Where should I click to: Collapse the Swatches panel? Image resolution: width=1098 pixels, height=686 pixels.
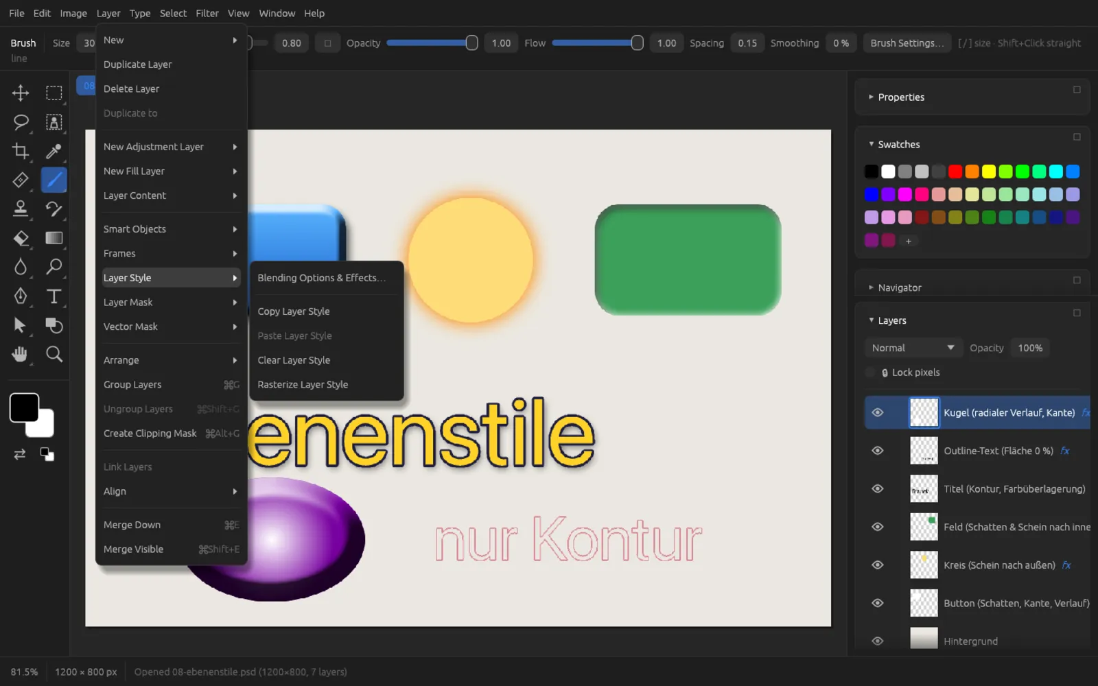[x=871, y=144]
